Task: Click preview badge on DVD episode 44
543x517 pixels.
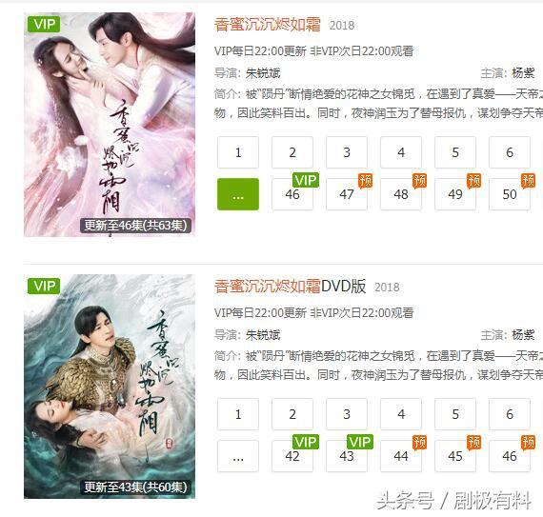Action: (x=419, y=443)
